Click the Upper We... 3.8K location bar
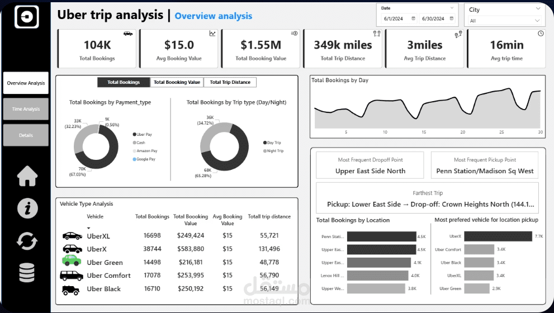This screenshot has width=554, height=313. tap(376, 288)
